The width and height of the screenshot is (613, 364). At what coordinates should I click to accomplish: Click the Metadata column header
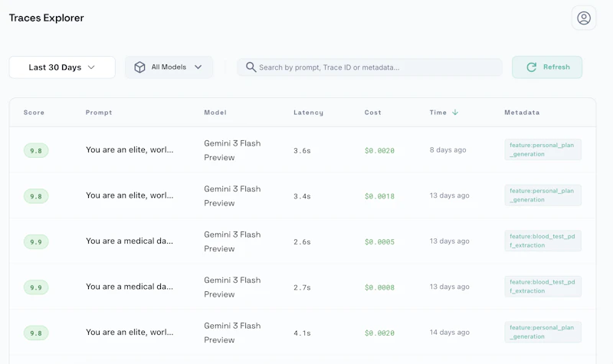point(522,112)
